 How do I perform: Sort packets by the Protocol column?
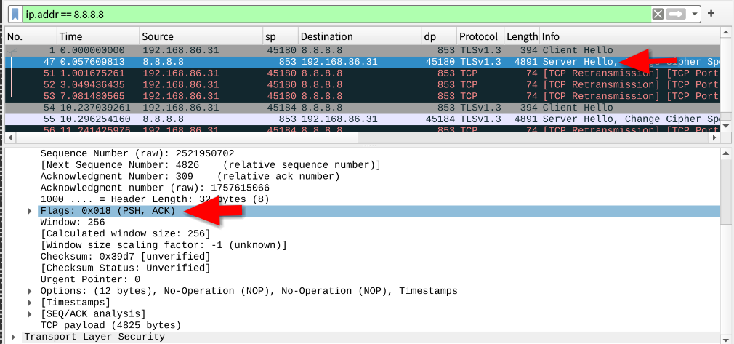point(481,36)
